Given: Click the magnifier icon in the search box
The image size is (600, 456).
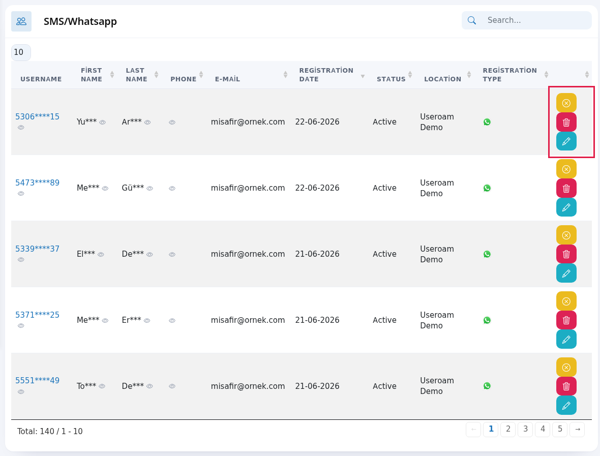Looking at the screenshot, I should coord(472,20).
